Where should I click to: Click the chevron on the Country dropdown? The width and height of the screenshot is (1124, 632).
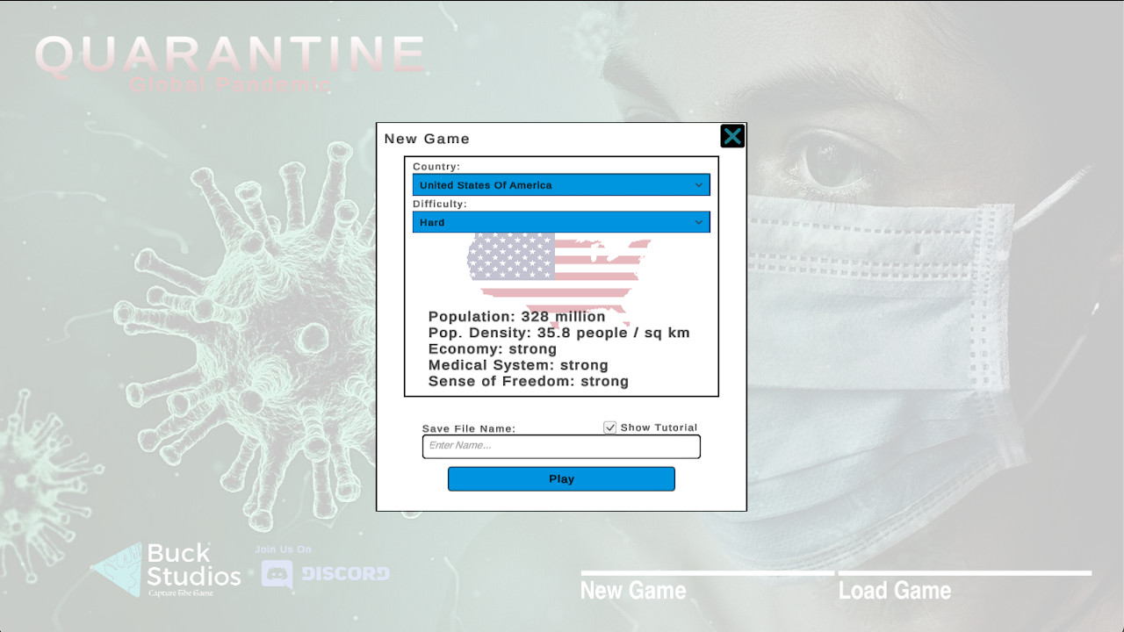(x=699, y=184)
